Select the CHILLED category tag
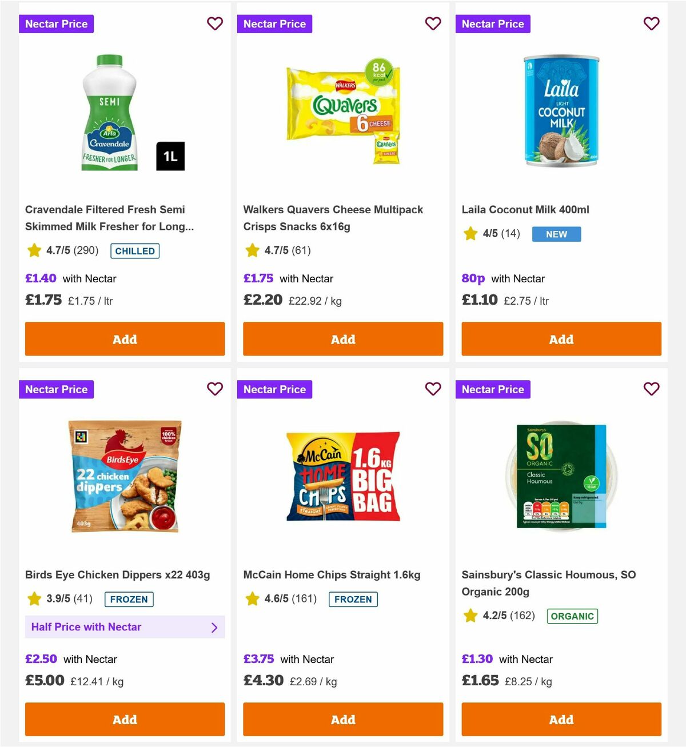The image size is (686, 747). (134, 250)
